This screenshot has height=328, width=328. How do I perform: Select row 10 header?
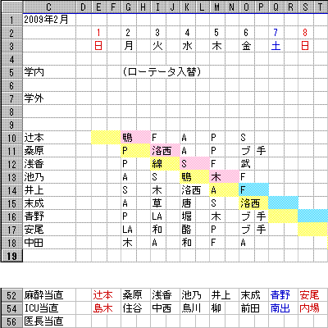[11, 138]
